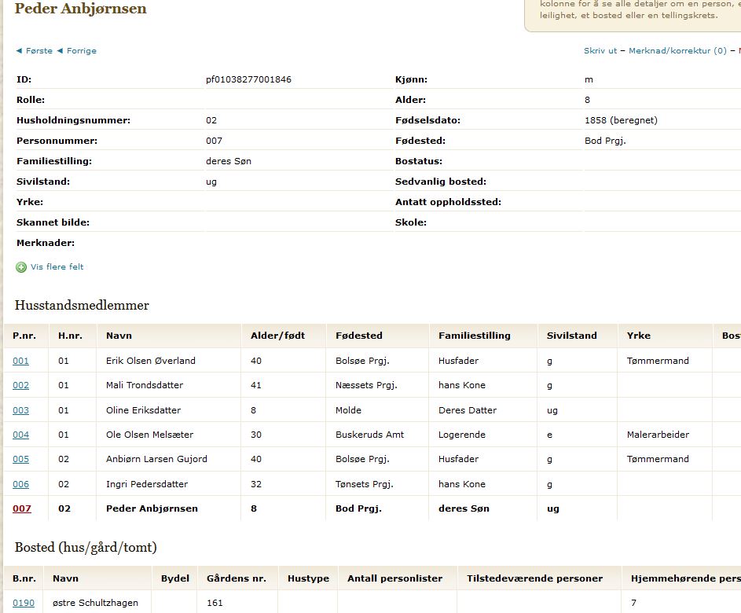Viewport: 741px width, 613px height.
Task: Select highlighted person number 007
Action: tap(21, 508)
